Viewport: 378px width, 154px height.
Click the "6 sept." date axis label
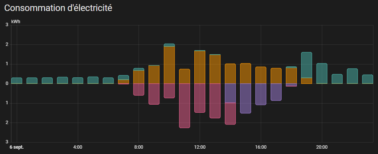pyautogui.click(x=17, y=147)
